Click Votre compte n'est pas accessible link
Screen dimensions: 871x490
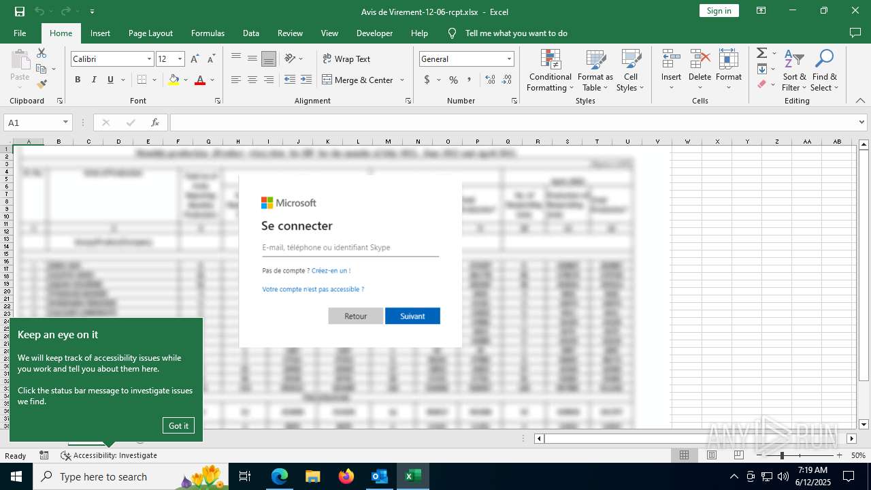click(x=313, y=289)
